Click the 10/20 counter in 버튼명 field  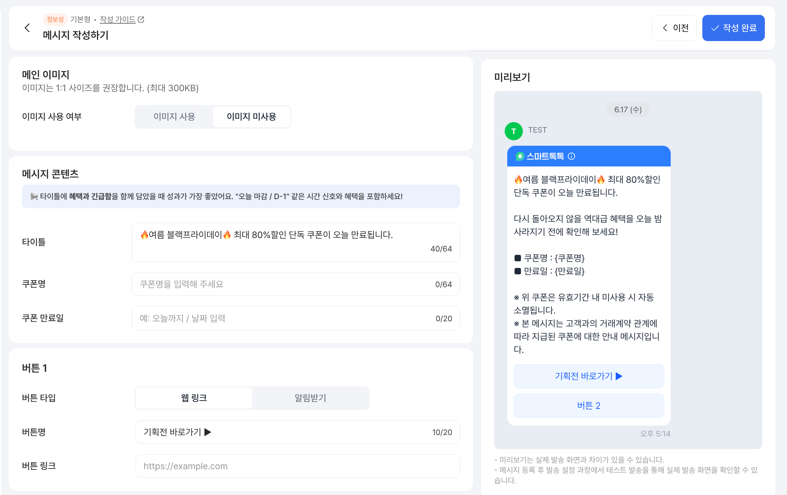(442, 432)
